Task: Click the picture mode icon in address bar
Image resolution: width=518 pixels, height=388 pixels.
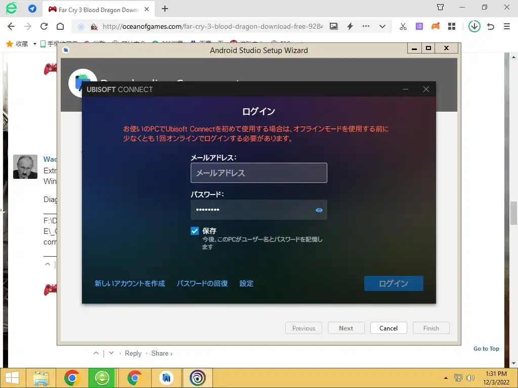Action: pos(334,26)
